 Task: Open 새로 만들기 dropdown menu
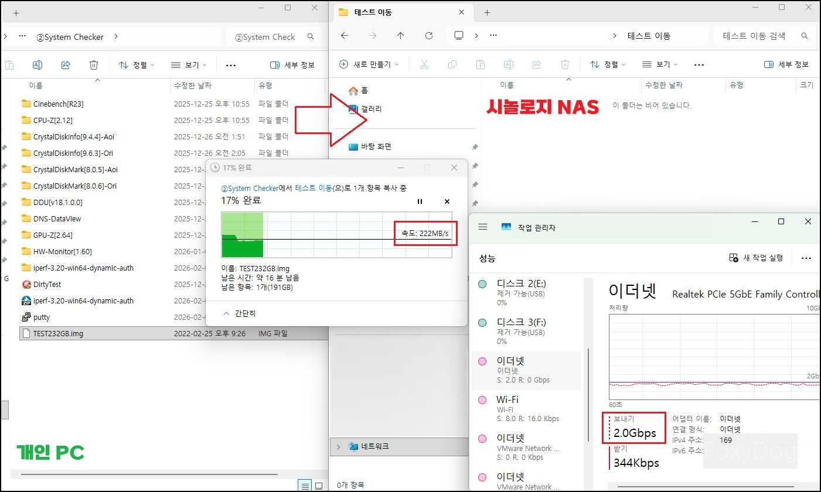(369, 64)
